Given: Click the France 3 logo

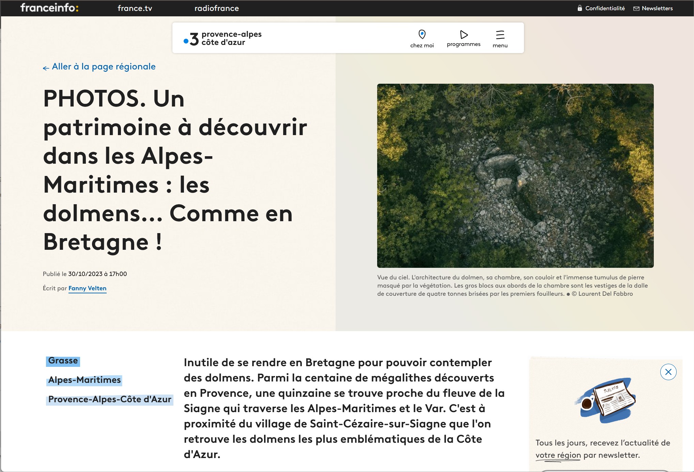Looking at the screenshot, I should click(191, 39).
